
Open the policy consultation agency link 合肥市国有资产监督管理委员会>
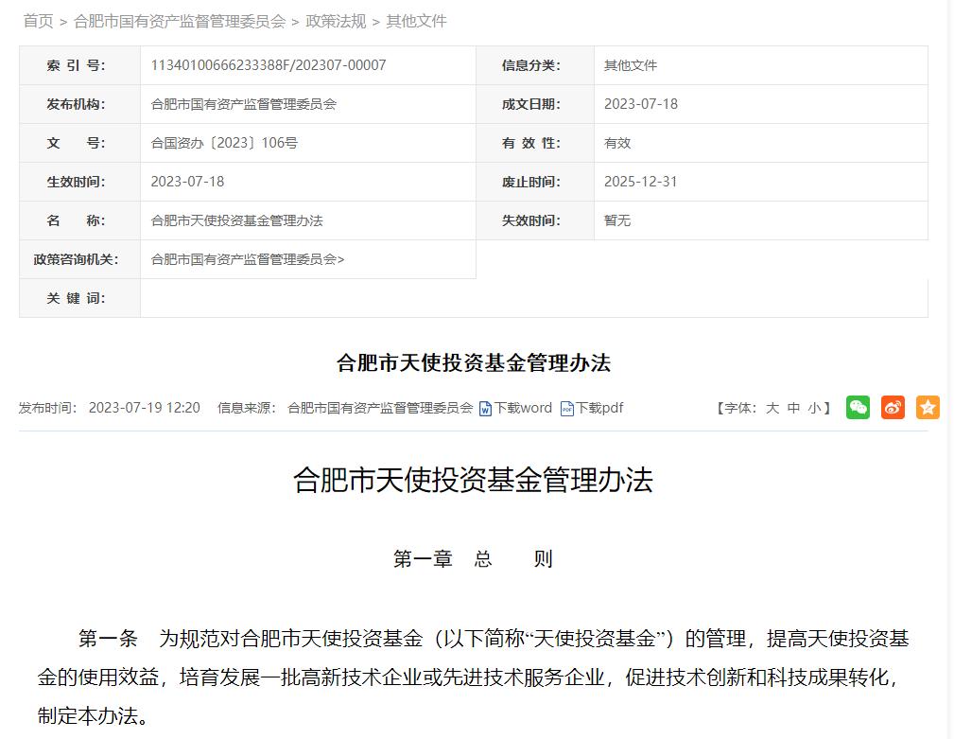(x=248, y=259)
